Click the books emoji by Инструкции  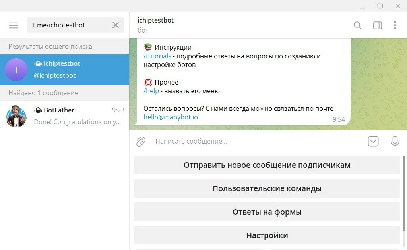pyautogui.click(x=148, y=47)
